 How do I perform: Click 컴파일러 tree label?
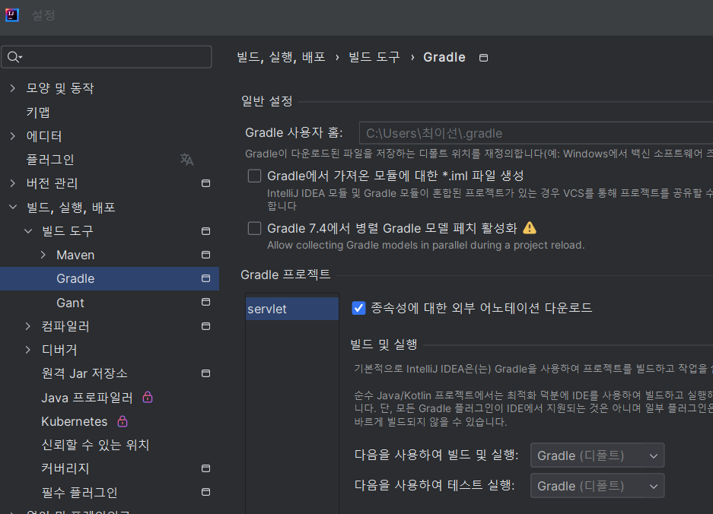[x=65, y=326]
